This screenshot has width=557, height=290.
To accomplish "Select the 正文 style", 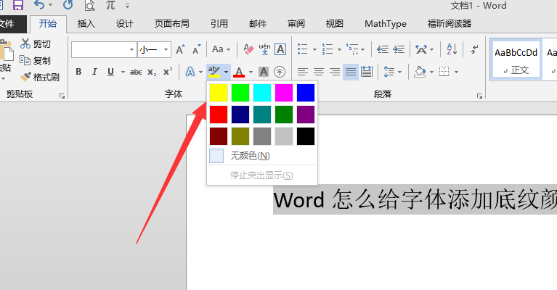I will pos(516,60).
